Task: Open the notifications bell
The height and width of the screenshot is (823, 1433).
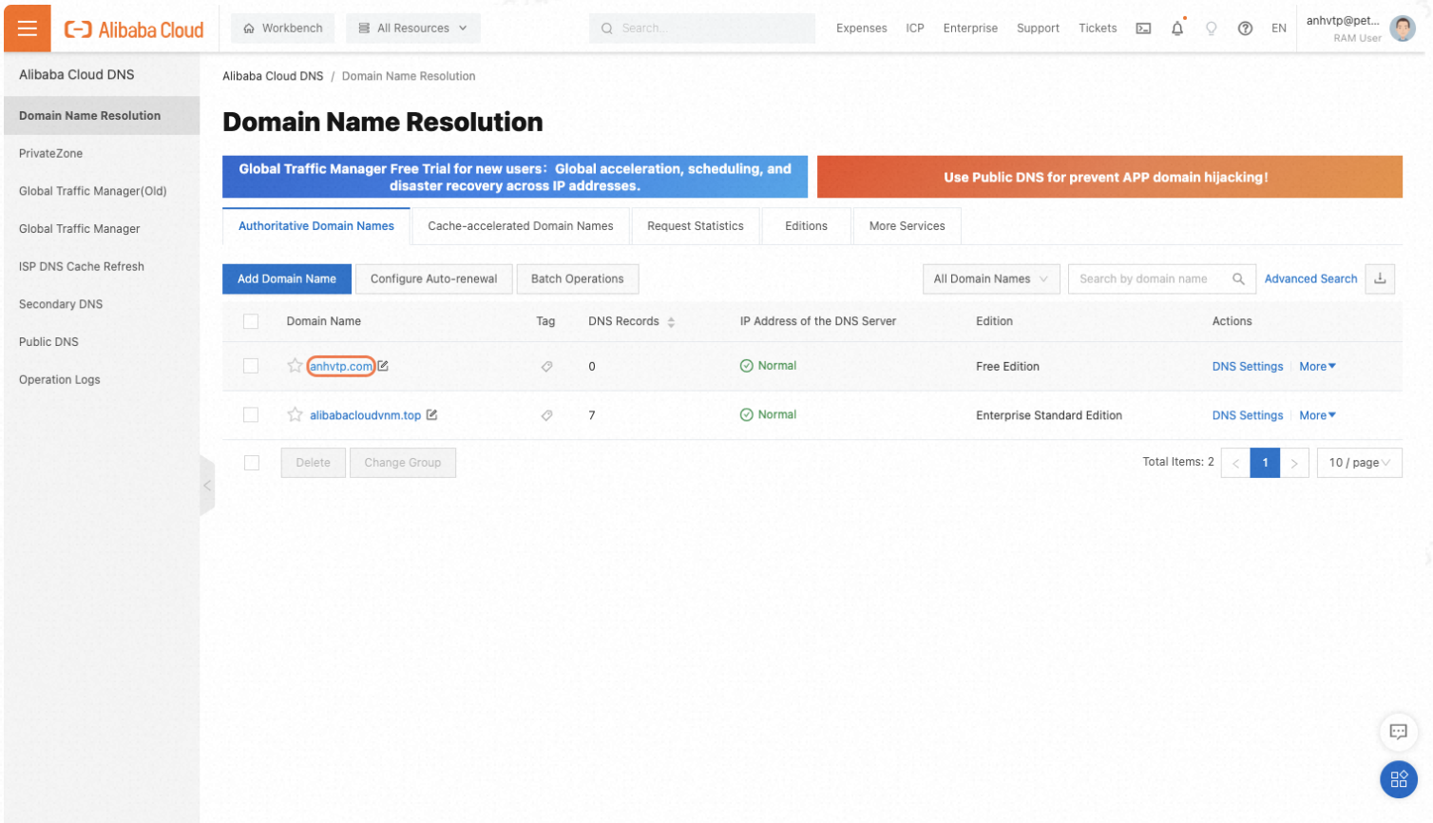Action: pyautogui.click(x=1177, y=29)
